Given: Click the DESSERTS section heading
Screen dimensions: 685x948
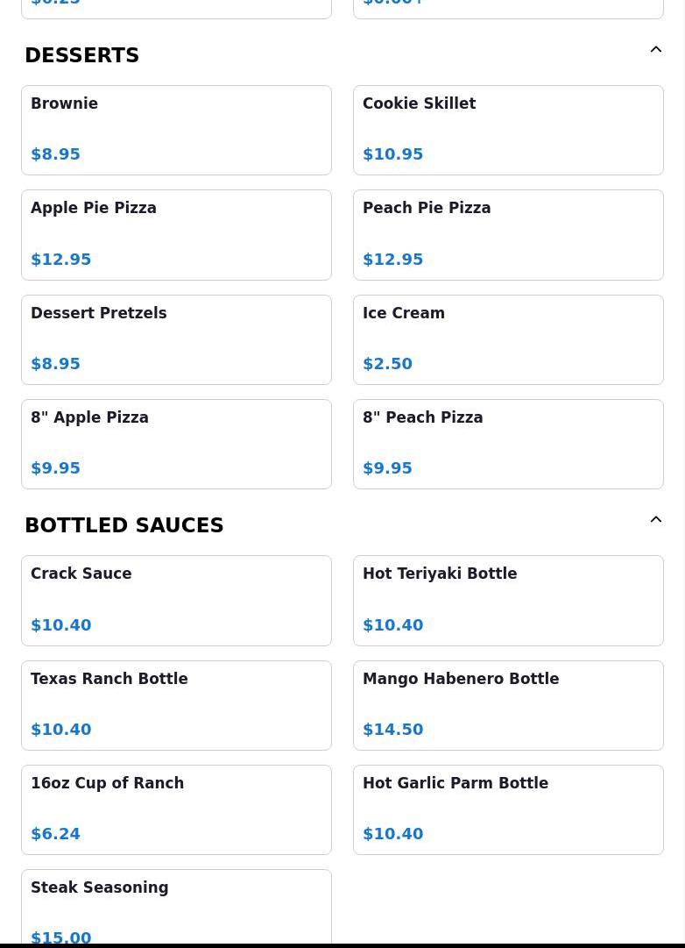Looking at the screenshot, I should pos(82,55).
